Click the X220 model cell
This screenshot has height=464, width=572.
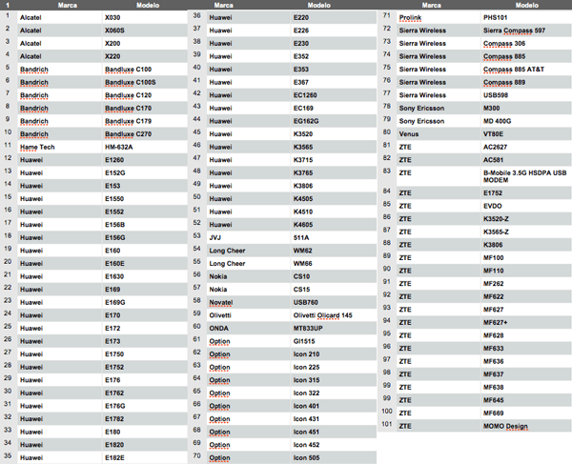pos(145,56)
